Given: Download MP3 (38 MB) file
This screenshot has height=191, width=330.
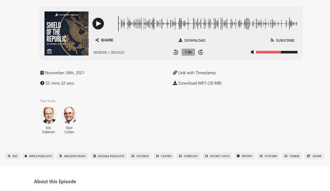Looking at the screenshot, I should (197, 83).
